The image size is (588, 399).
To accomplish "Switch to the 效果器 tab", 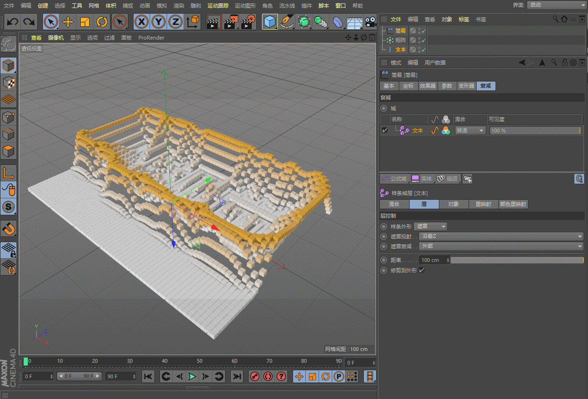I will (428, 86).
